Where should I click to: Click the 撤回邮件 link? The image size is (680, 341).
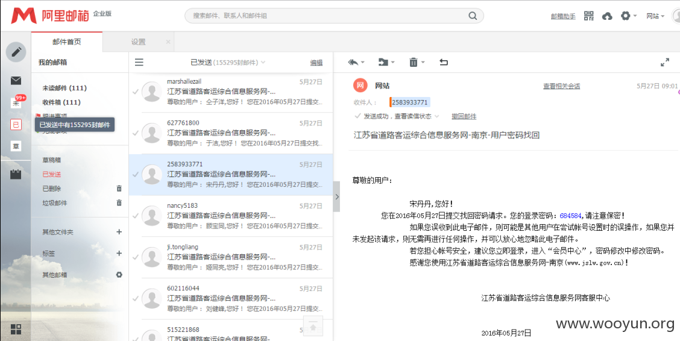point(464,116)
